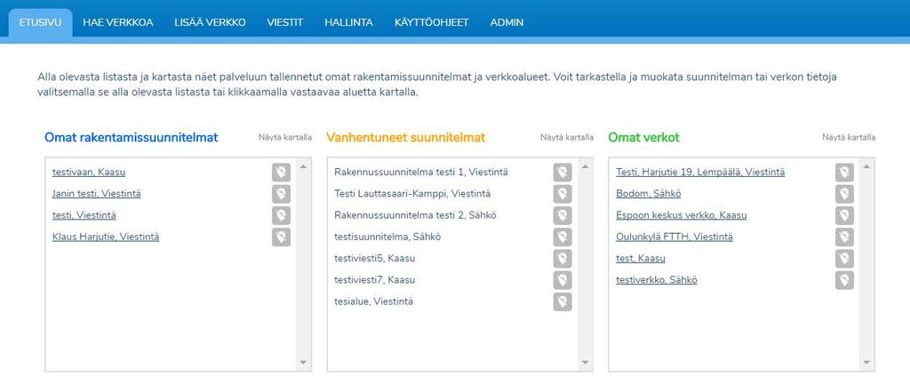Select testiviesti7, Kaasu row
The width and height of the screenshot is (910, 378).
(x=374, y=280)
